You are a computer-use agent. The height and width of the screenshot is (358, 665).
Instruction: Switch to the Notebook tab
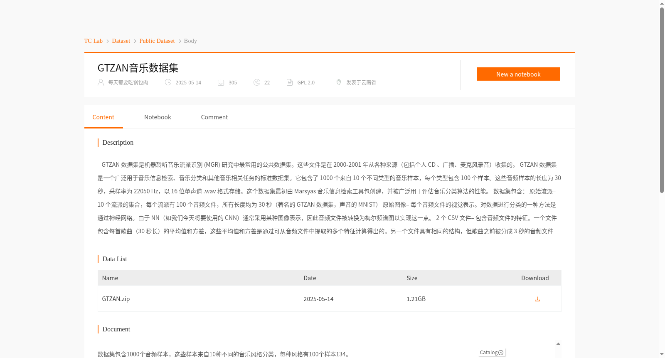pos(158,117)
